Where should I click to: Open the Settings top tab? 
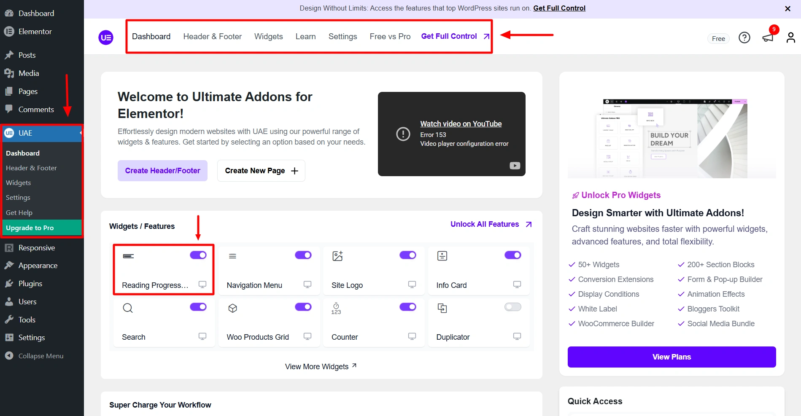(x=343, y=37)
